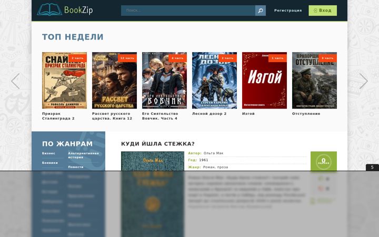The width and height of the screenshot is (379, 237).
Task: Select the Боевики genre
Action: (50, 163)
